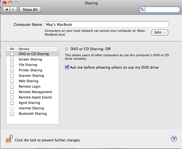This screenshot has height=149, width=182.
Task: Select Web Sharing in the service list
Action: pyautogui.click(x=32, y=81)
